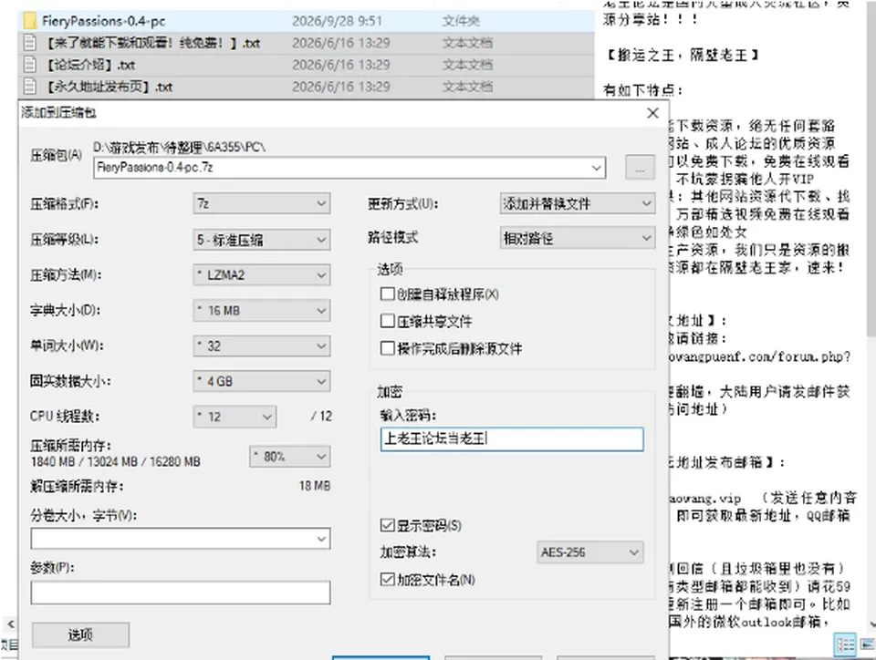Open the 加密算法 AES-256 dropdown

coord(590,552)
